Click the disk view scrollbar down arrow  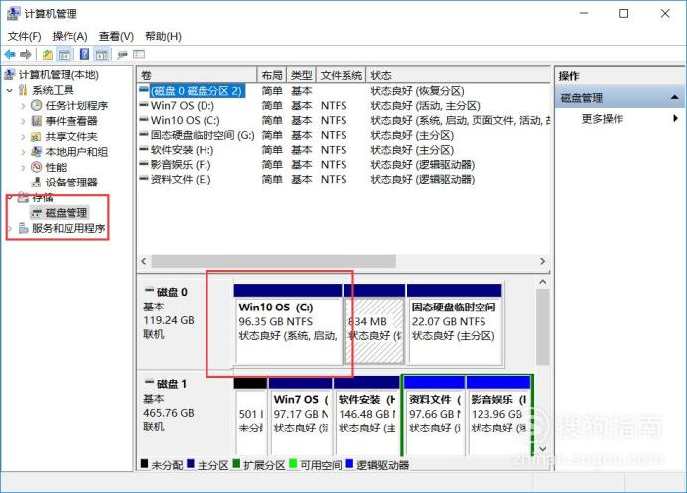[543, 449]
